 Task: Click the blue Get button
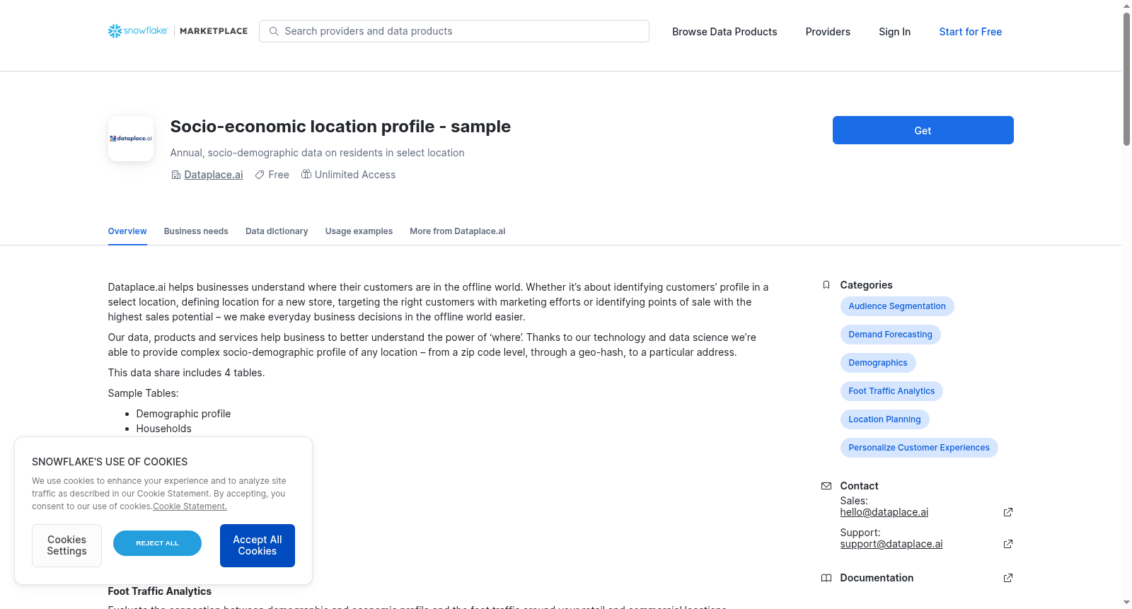click(x=923, y=130)
